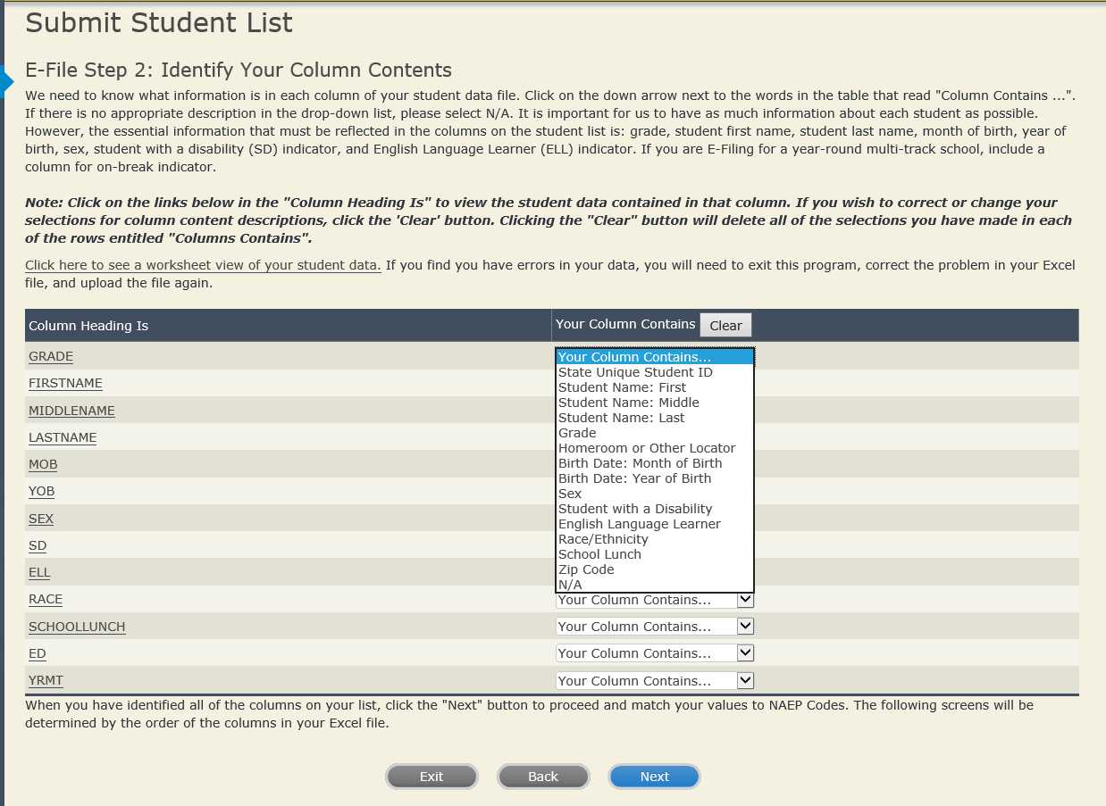Image resolution: width=1106 pixels, height=806 pixels.
Task: Expand the SCHOOLLUNCH column contents dropdown
Action: tap(745, 627)
